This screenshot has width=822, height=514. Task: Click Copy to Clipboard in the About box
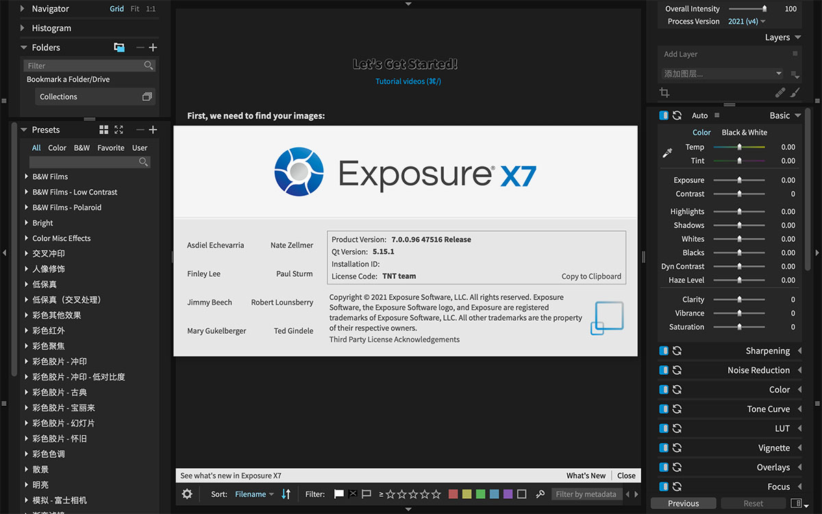(592, 276)
